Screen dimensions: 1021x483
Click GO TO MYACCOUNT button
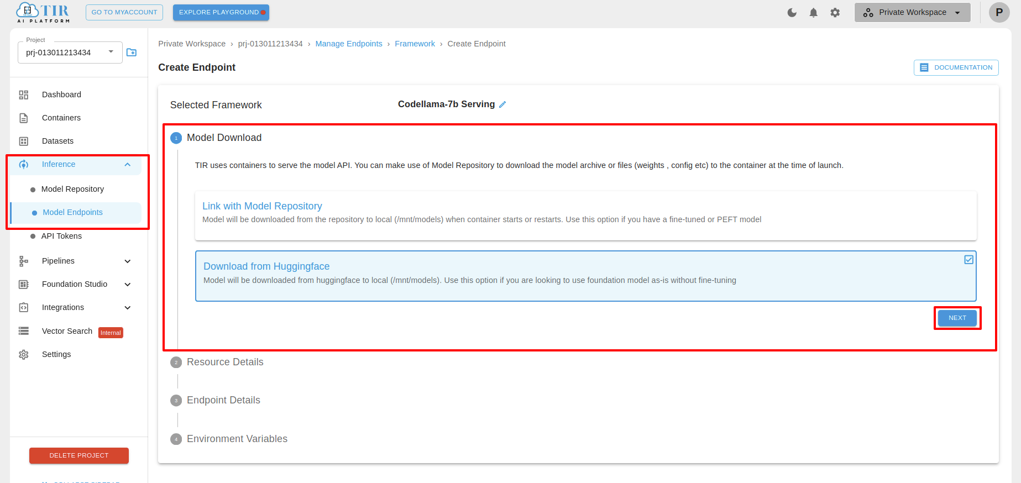[124, 12]
